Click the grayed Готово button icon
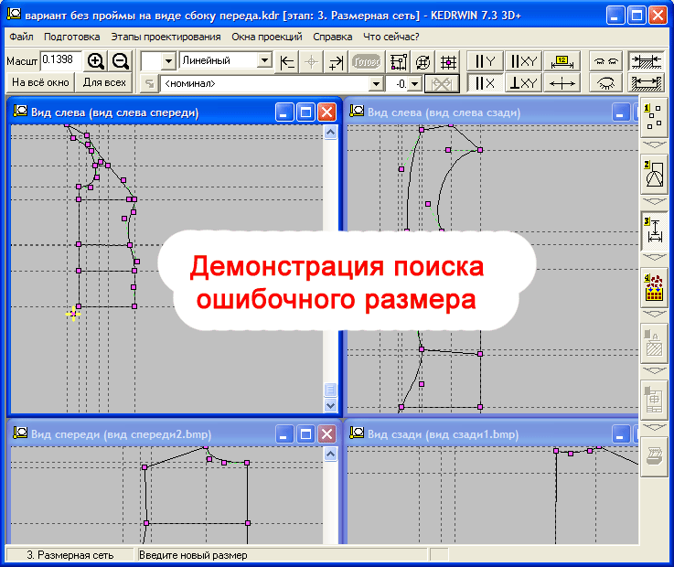Viewport: 674px width, 567px height. coord(366,62)
